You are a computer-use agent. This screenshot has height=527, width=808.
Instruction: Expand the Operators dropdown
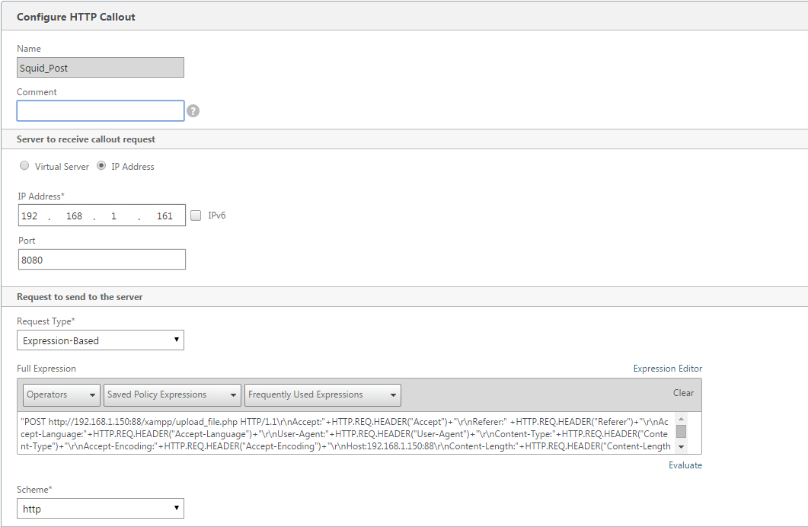[x=61, y=394]
